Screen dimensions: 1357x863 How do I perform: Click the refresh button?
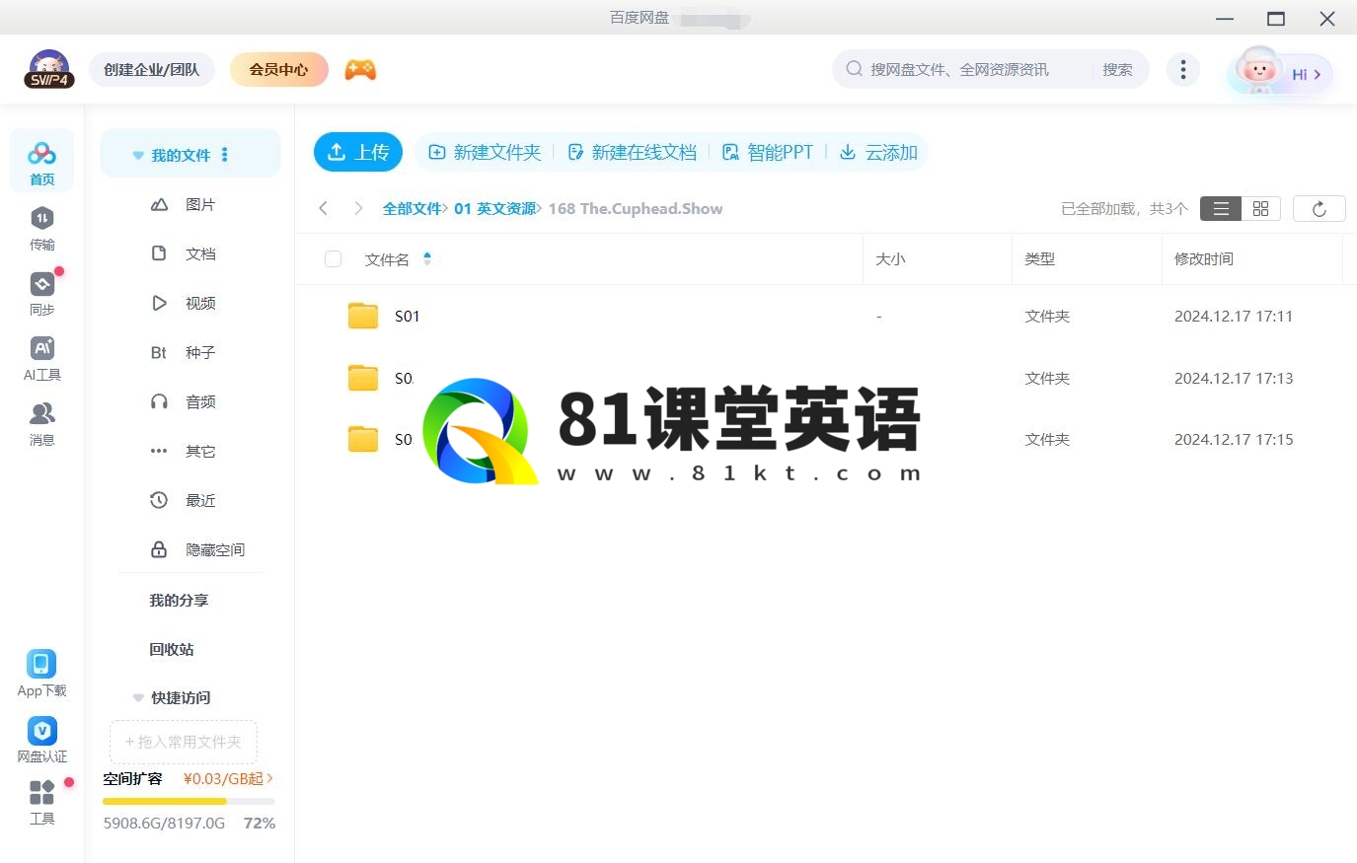point(1319,208)
